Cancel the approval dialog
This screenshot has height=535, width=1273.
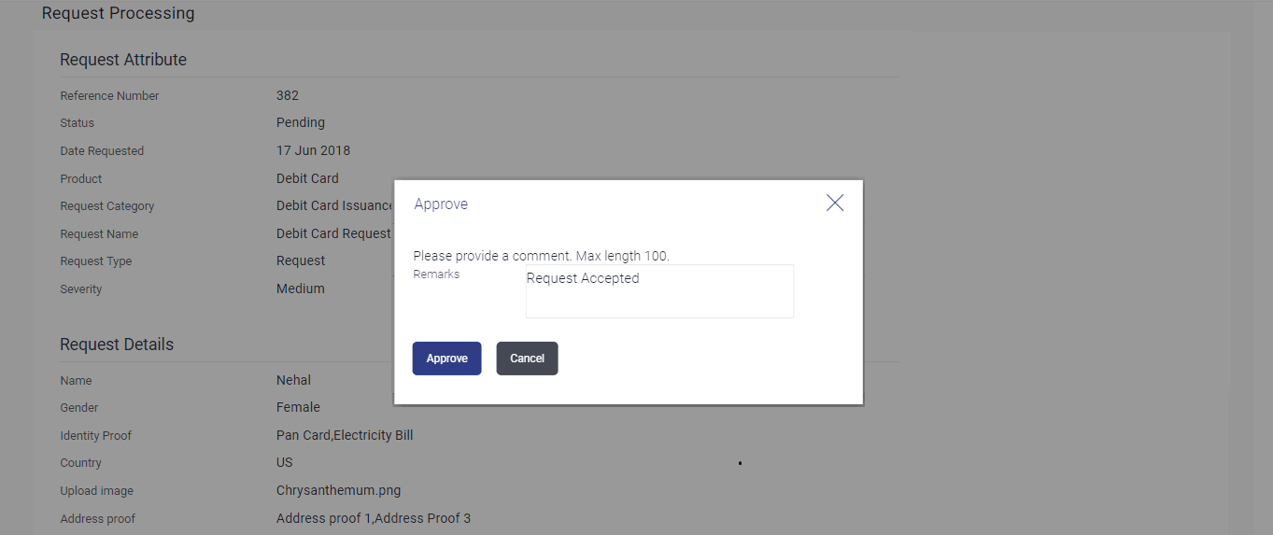(x=527, y=359)
